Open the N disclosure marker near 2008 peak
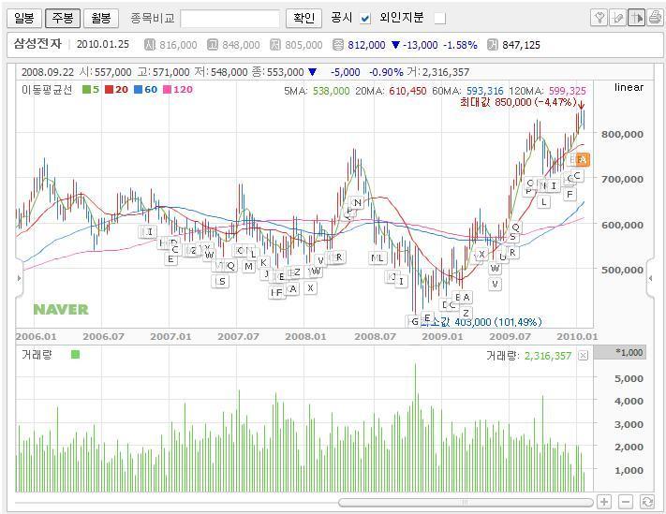Screen dimensions: 666x514 coord(358,203)
